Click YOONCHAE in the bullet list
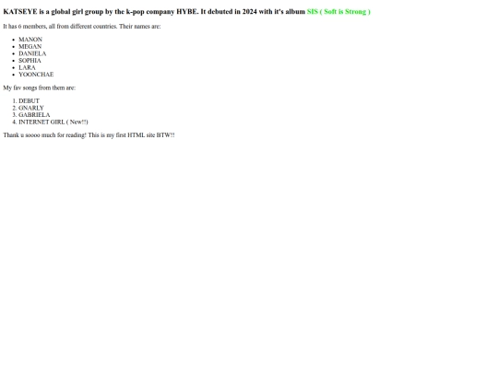498x373 pixels. click(36, 75)
